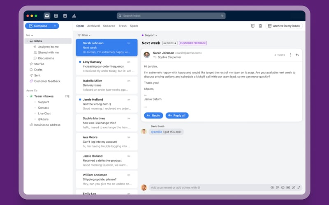Open Drafts folder
The width and height of the screenshot is (329, 205).
pyautogui.click(x=38, y=69)
